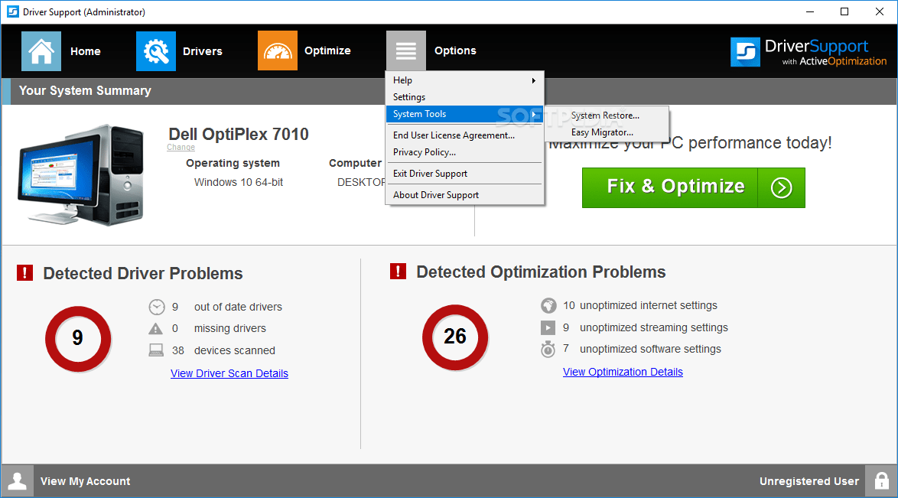This screenshot has width=898, height=498.
Task: Click the Options label
Action: click(455, 51)
